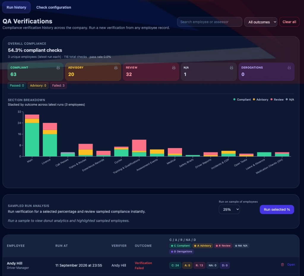Toggle Advisory series in chart legend
Image resolution: width=304 pixels, height=276 pixels.
(x=260, y=99)
